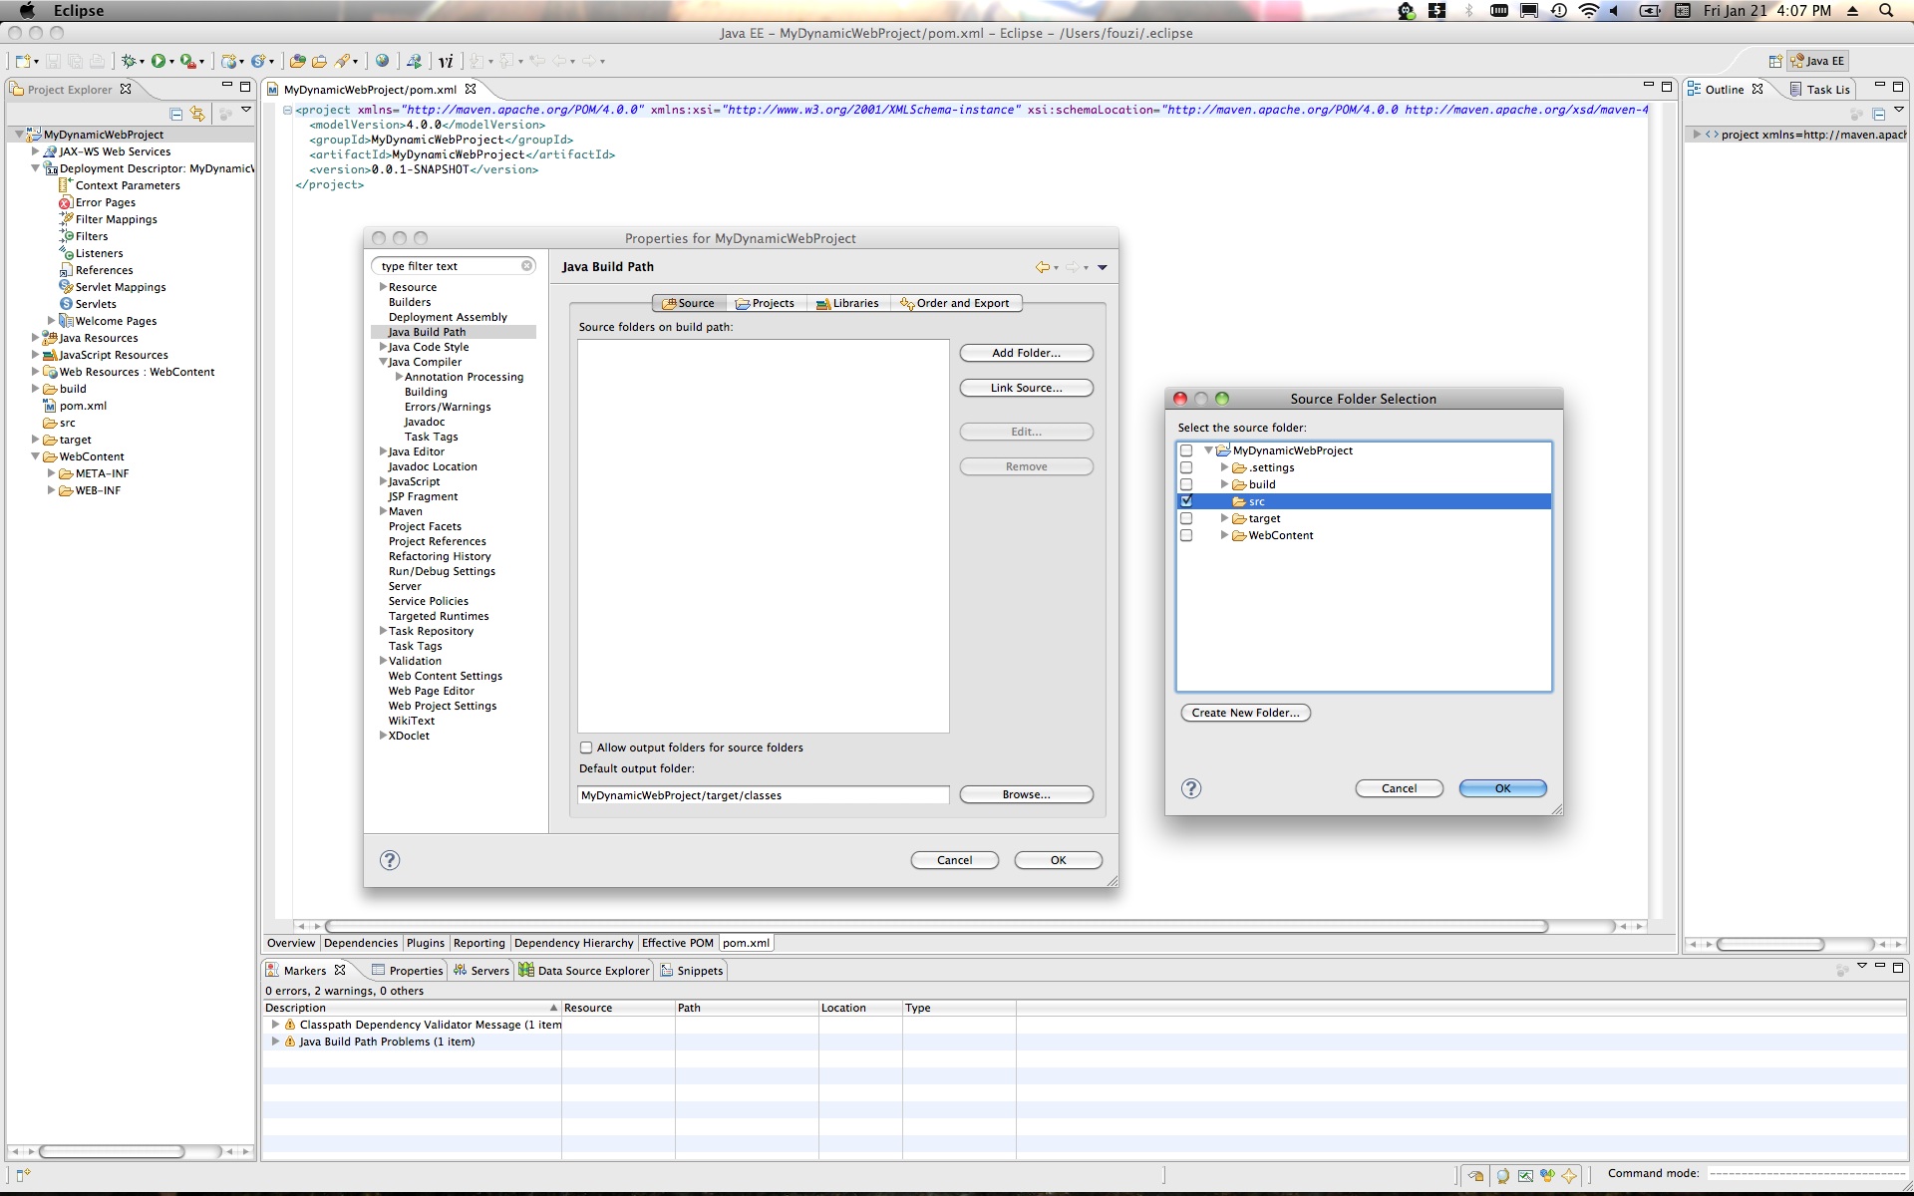Viewport: 1914px width, 1196px height.
Task: Collapse the Java Compiler properties node
Action: pyautogui.click(x=383, y=362)
